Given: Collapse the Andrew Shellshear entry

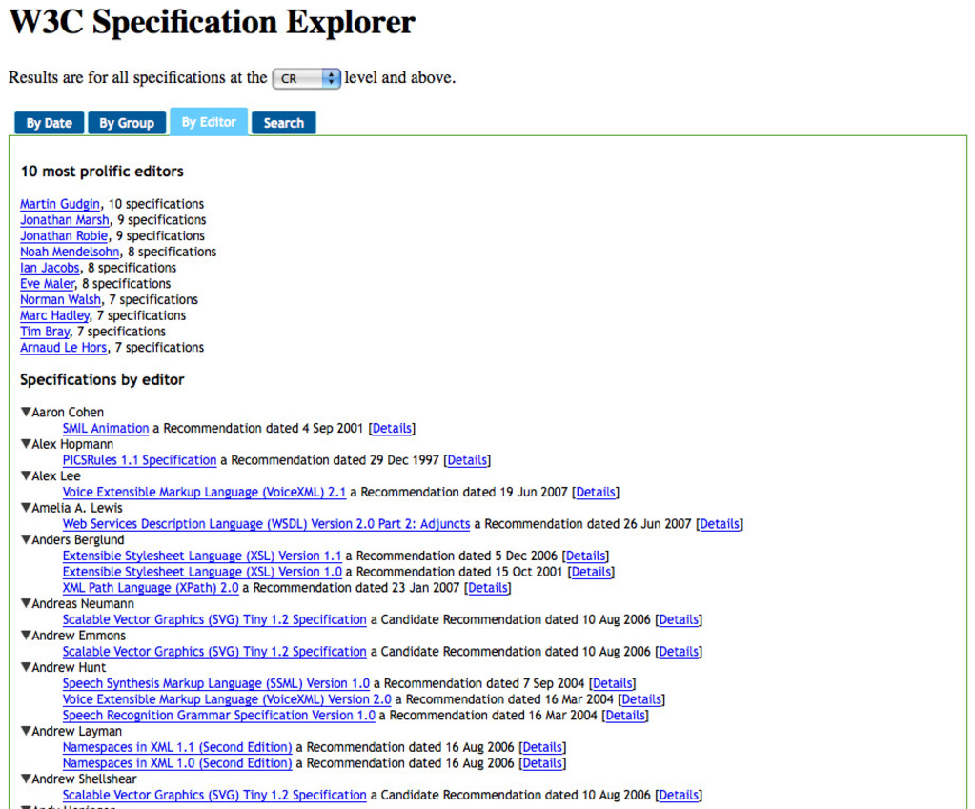Looking at the screenshot, I should point(26,778).
